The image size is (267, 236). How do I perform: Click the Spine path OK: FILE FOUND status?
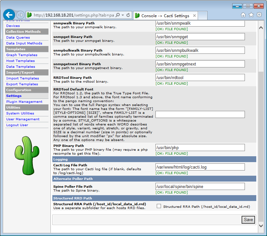tap(172, 192)
